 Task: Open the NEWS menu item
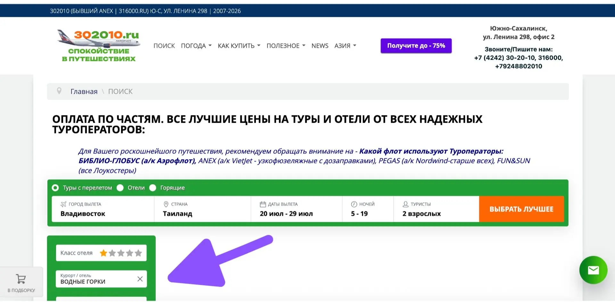[320, 46]
